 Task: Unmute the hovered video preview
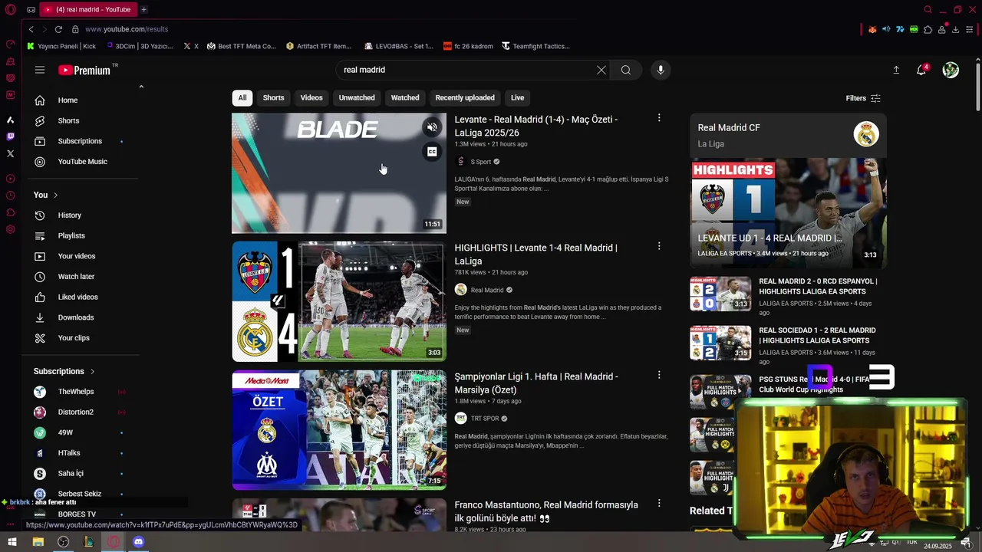click(432, 128)
